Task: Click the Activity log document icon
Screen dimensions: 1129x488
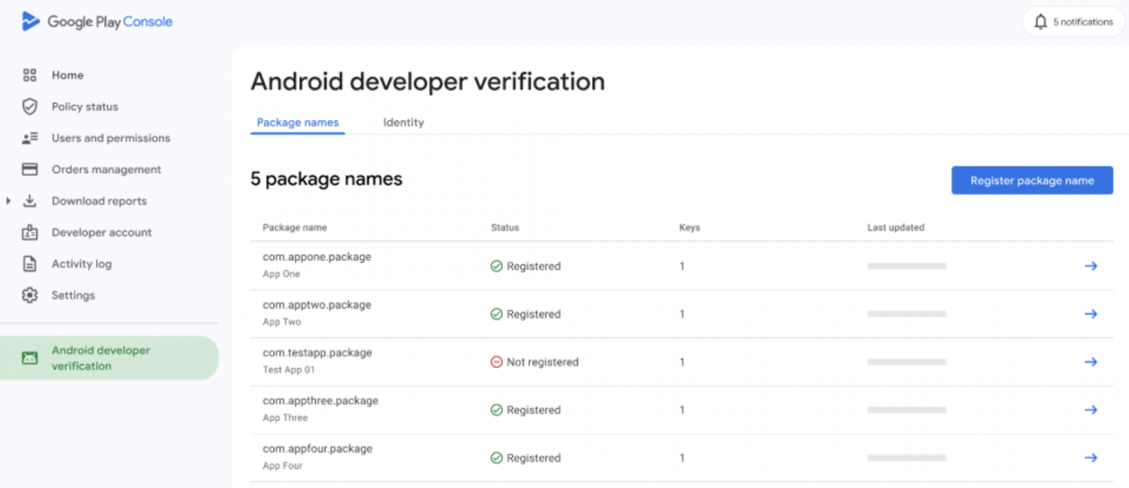Action: click(30, 264)
